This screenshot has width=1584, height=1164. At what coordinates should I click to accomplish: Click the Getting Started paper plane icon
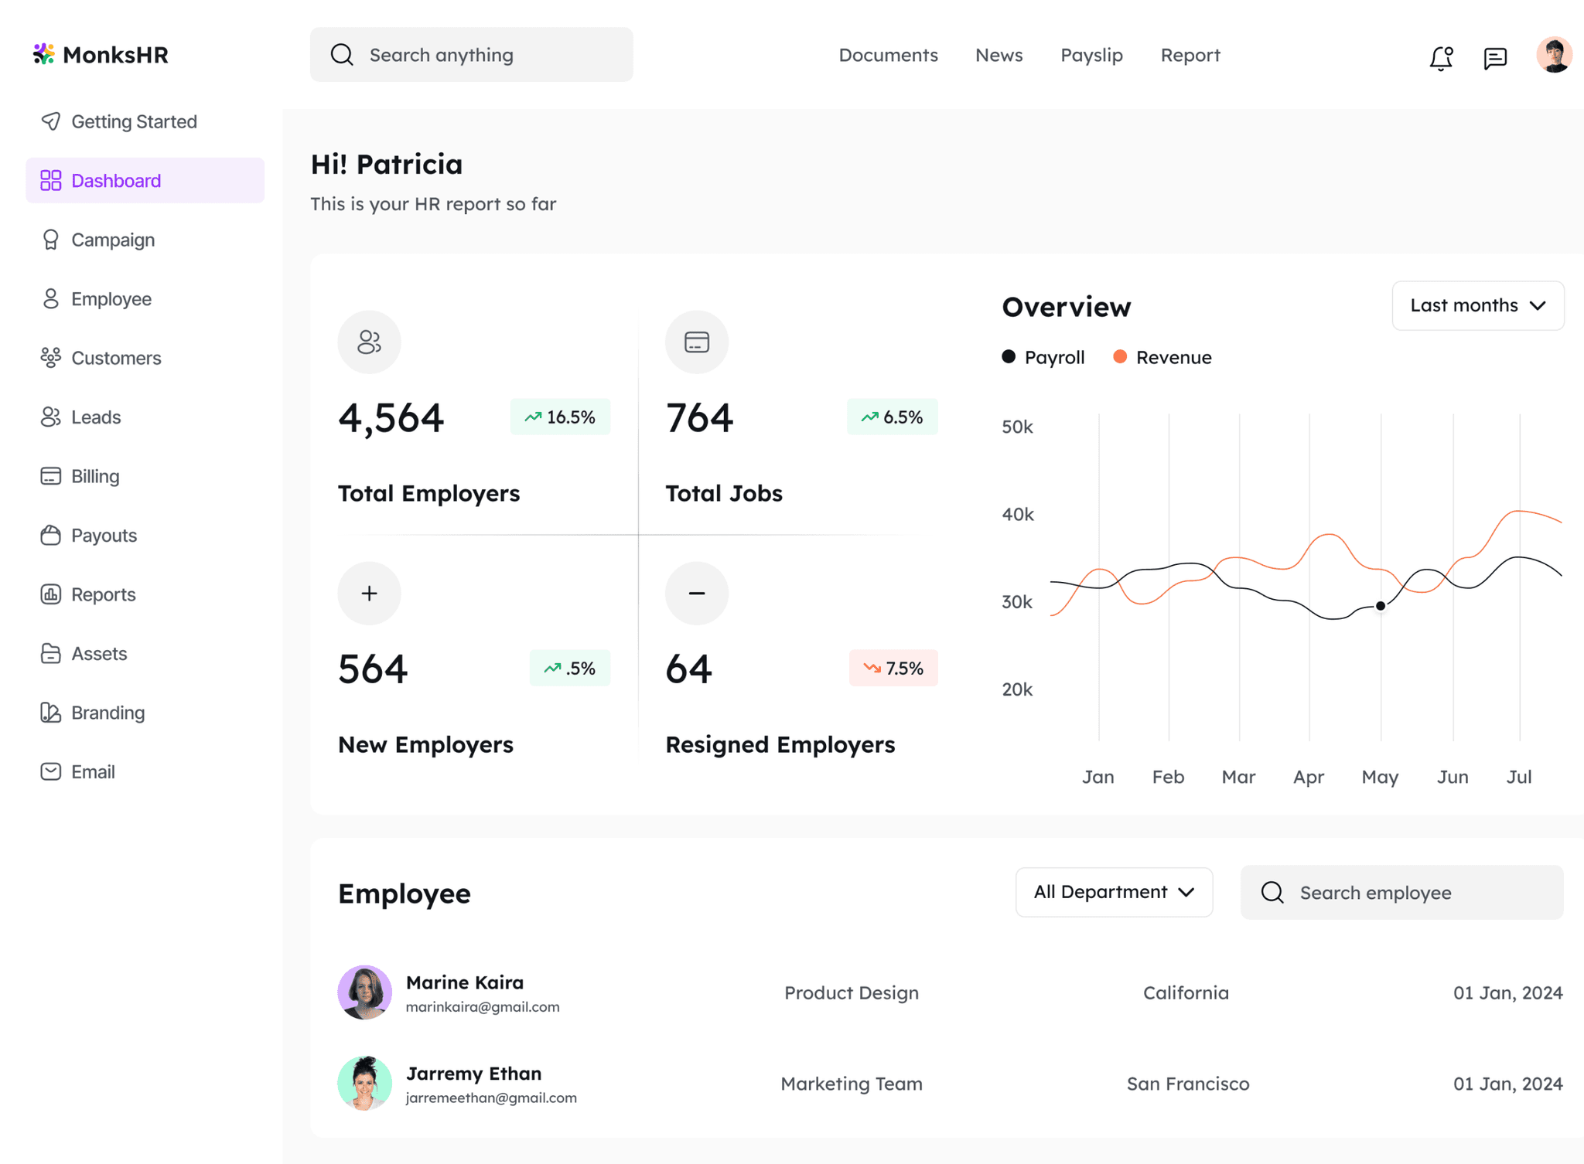point(51,121)
